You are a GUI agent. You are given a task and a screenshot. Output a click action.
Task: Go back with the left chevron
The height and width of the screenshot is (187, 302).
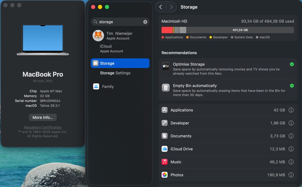[161, 7]
